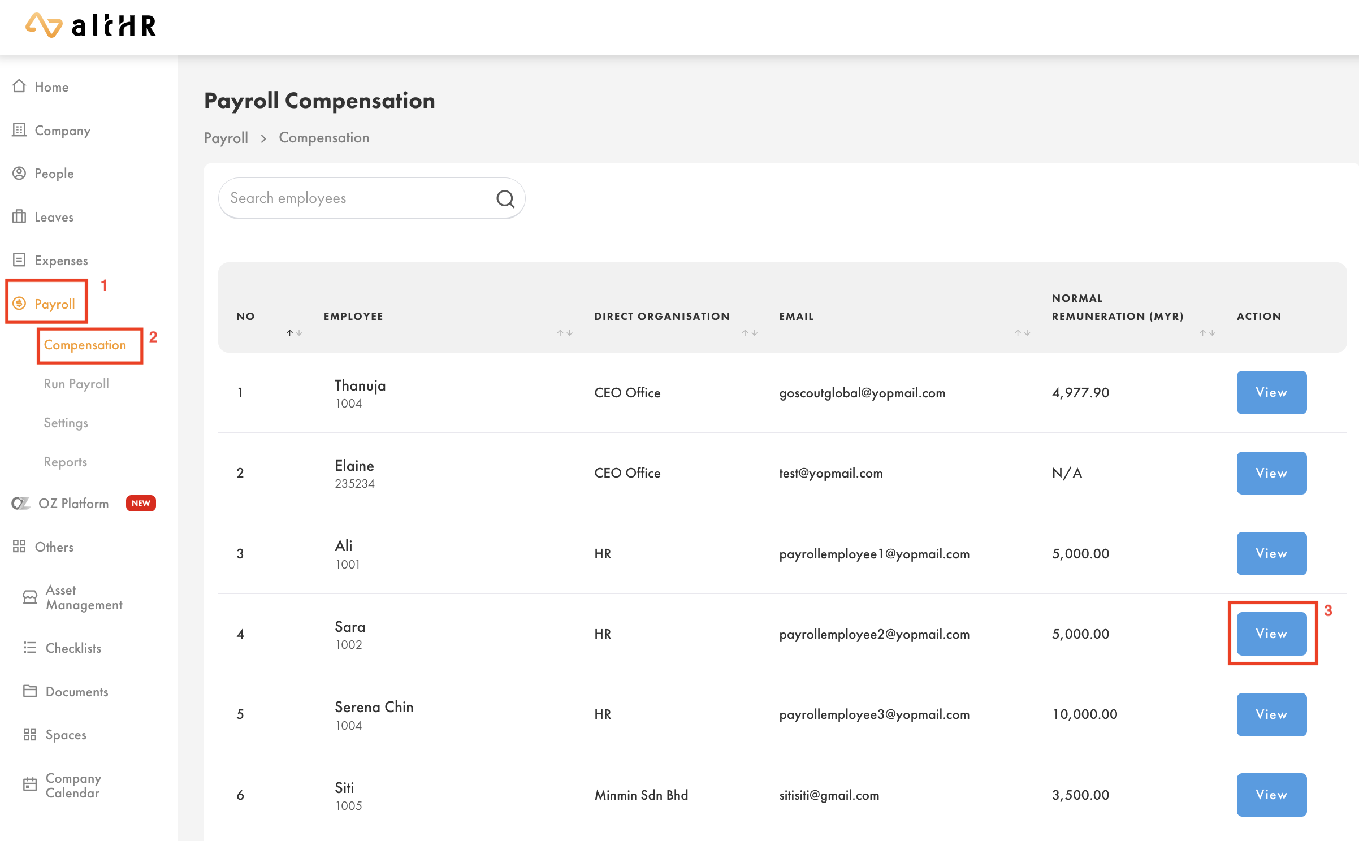Open payroll Settings submenu item

coord(66,423)
